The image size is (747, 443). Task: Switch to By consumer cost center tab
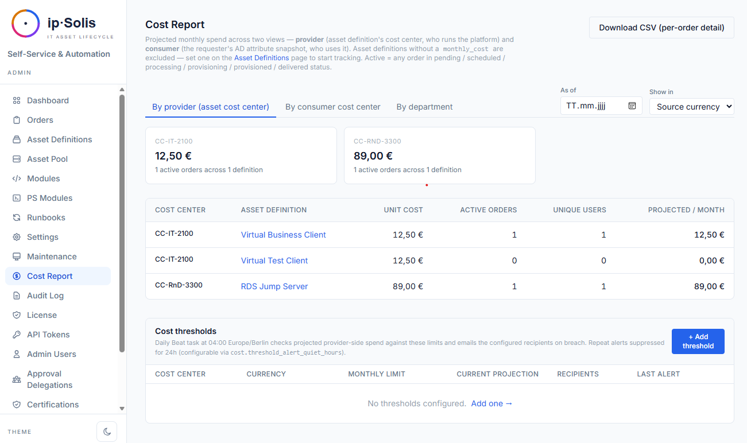click(x=333, y=107)
